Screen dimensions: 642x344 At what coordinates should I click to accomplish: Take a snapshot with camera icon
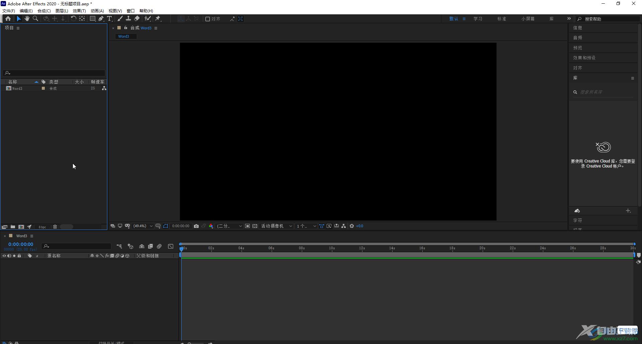click(x=196, y=226)
